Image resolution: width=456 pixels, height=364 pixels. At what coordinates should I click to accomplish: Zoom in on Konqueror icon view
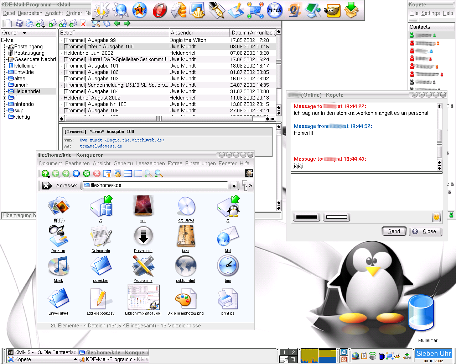pos(148,173)
